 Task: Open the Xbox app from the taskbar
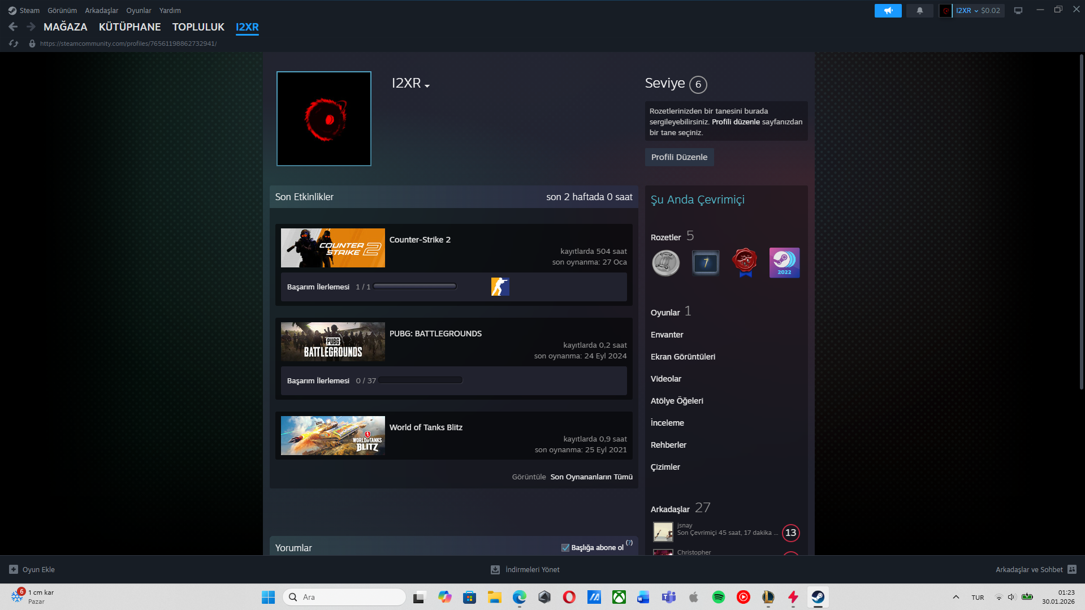coord(619,597)
